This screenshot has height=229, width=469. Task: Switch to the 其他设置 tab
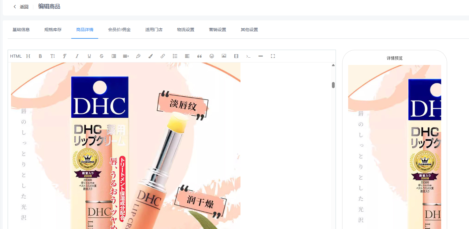point(249,30)
